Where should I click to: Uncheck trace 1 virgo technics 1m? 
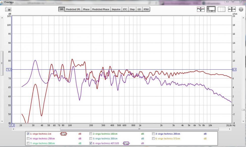(28, 134)
